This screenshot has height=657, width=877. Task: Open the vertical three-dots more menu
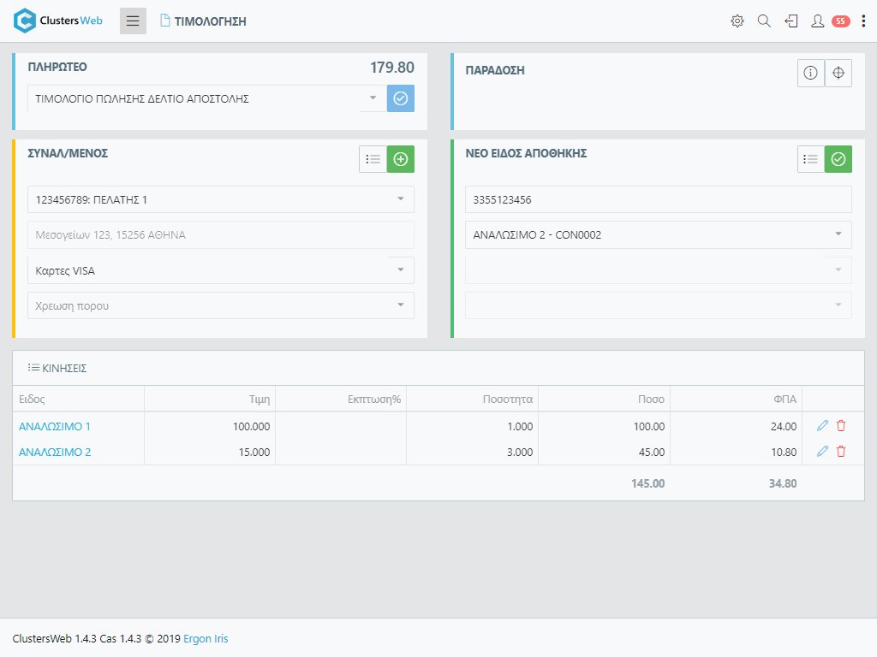[x=862, y=21]
